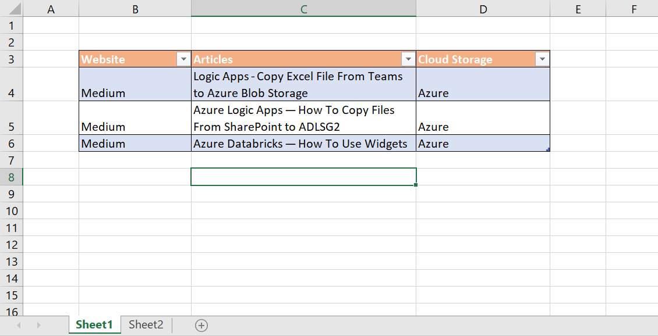The height and width of the screenshot is (336, 658).
Task: Open the Articles column filter dropdown
Action: coord(408,59)
